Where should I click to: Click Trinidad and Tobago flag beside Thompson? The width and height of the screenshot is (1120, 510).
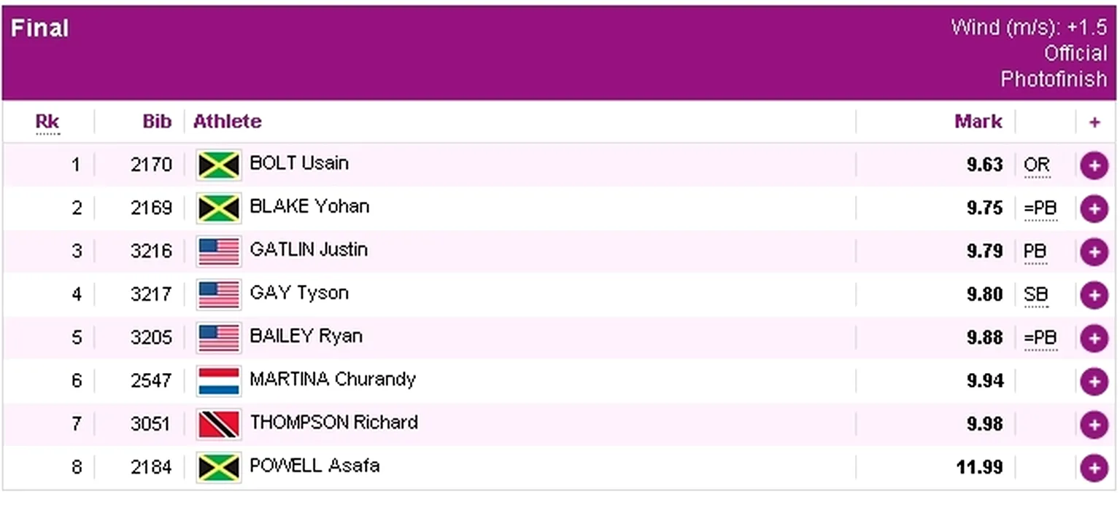[x=219, y=425]
